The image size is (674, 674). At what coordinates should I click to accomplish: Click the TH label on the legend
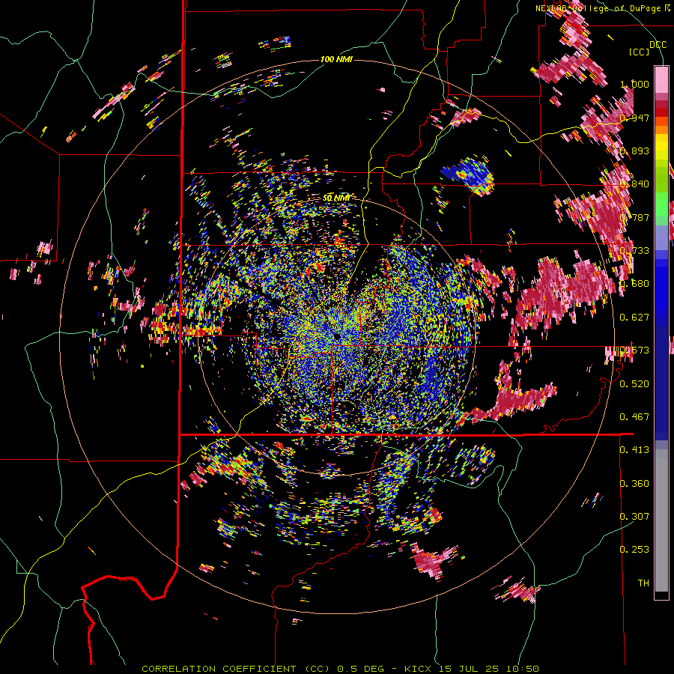click(x=643, y=583)
